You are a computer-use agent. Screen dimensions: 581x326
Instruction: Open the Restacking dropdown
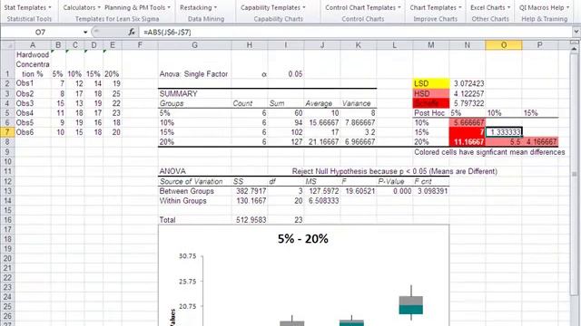point(198,7)
